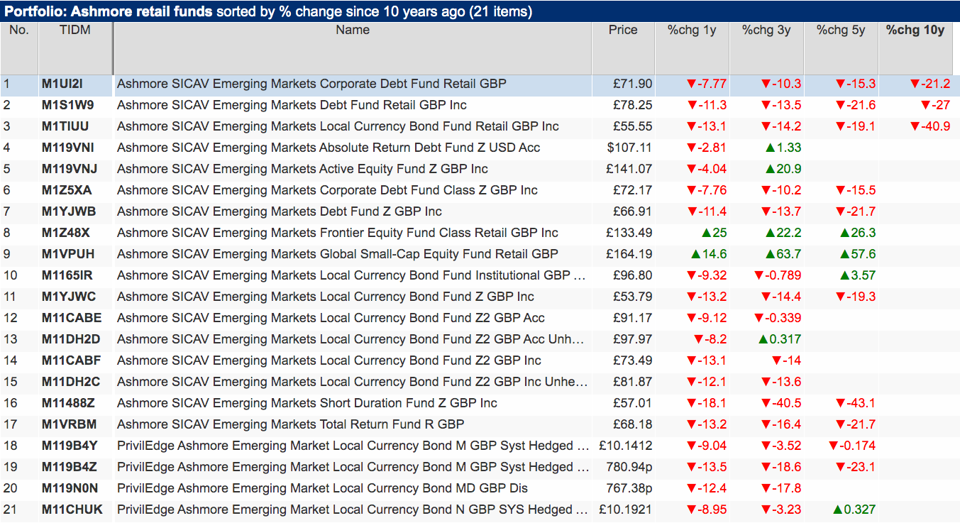Select ticker M1Z48X

[x=65, y=233]
